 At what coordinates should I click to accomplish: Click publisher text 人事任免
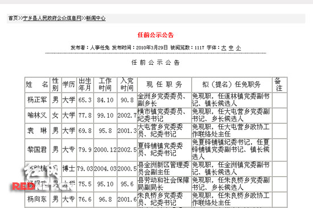pyautogui.click(x=100, y=48)
